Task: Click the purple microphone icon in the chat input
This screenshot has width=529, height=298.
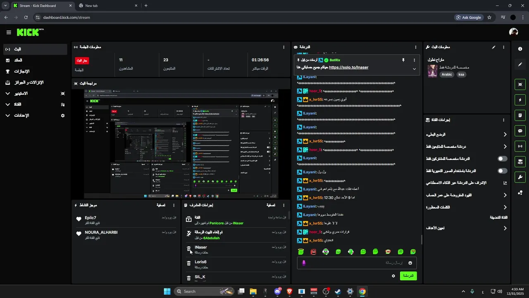Action: [x=304, y=263]
